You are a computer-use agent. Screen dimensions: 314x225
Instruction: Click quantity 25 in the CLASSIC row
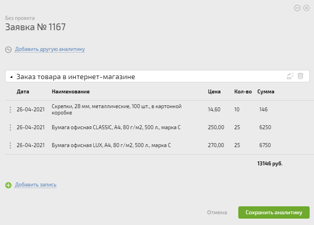click(237, 128)
